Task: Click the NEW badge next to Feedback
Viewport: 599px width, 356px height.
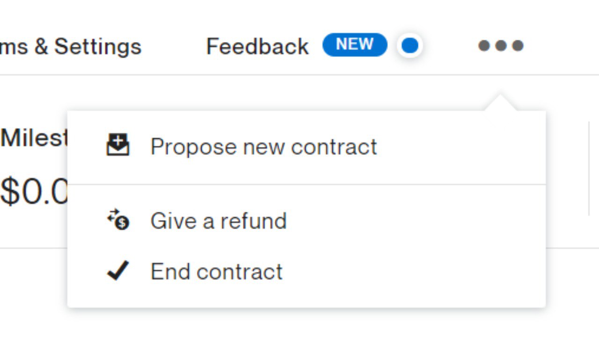Action: 355,45
